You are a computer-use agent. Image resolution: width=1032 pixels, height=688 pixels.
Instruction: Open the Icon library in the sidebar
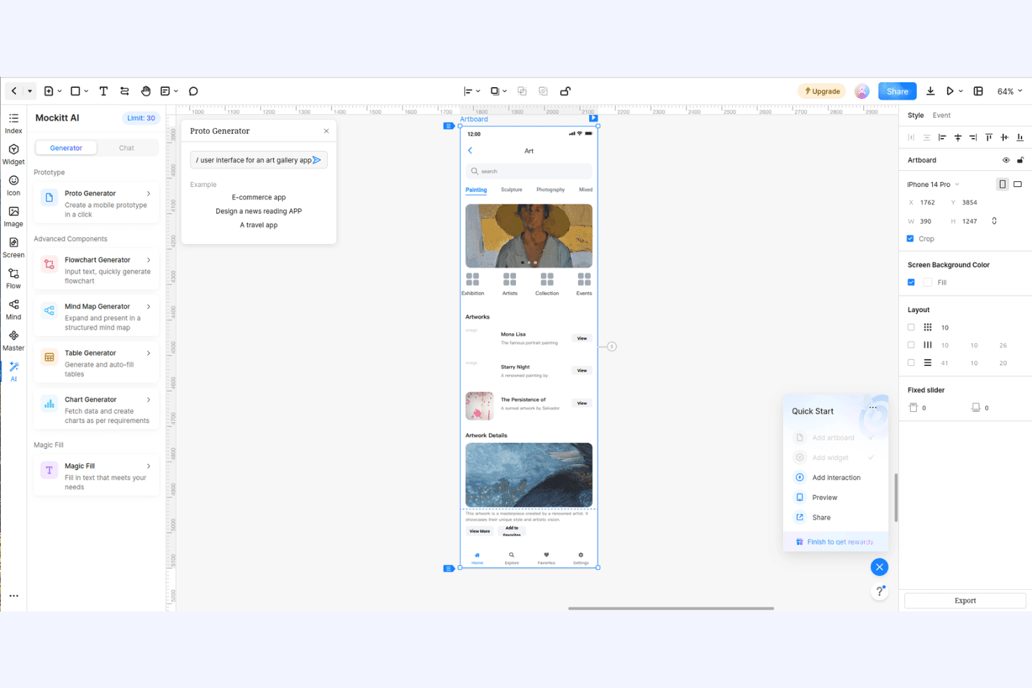click(13, 185)
